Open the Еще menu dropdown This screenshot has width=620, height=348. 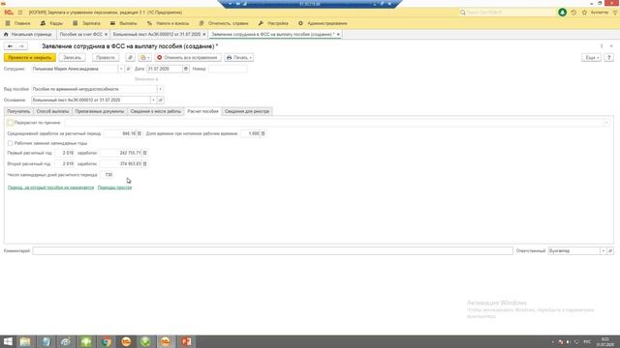(592, 58)
